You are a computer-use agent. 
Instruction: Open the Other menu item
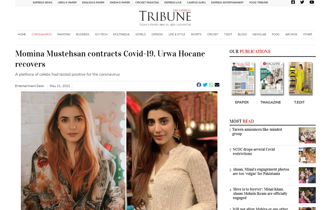tap(307, 35)
